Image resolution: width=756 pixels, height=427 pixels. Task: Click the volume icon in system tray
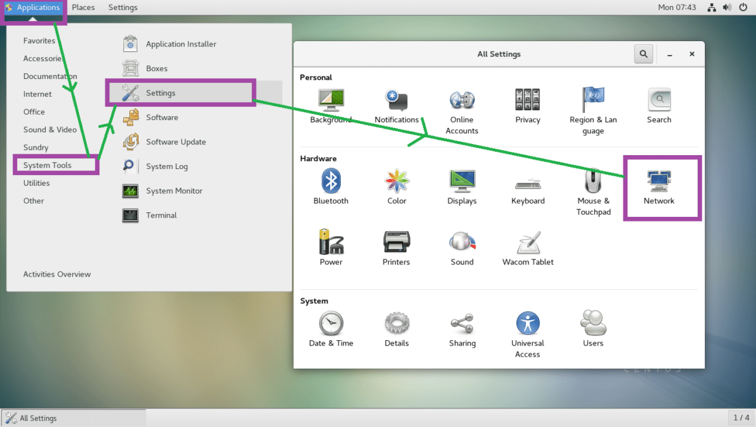[727, 7]
